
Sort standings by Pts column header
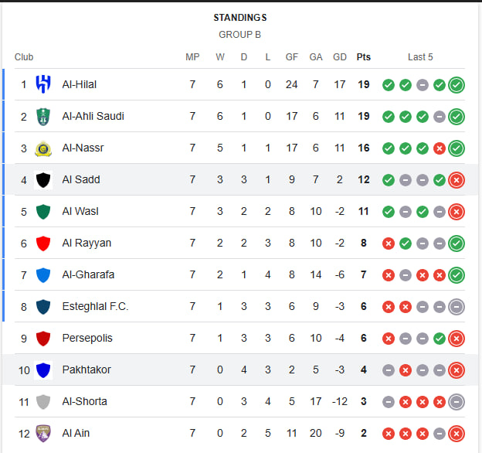click(363, 57)
